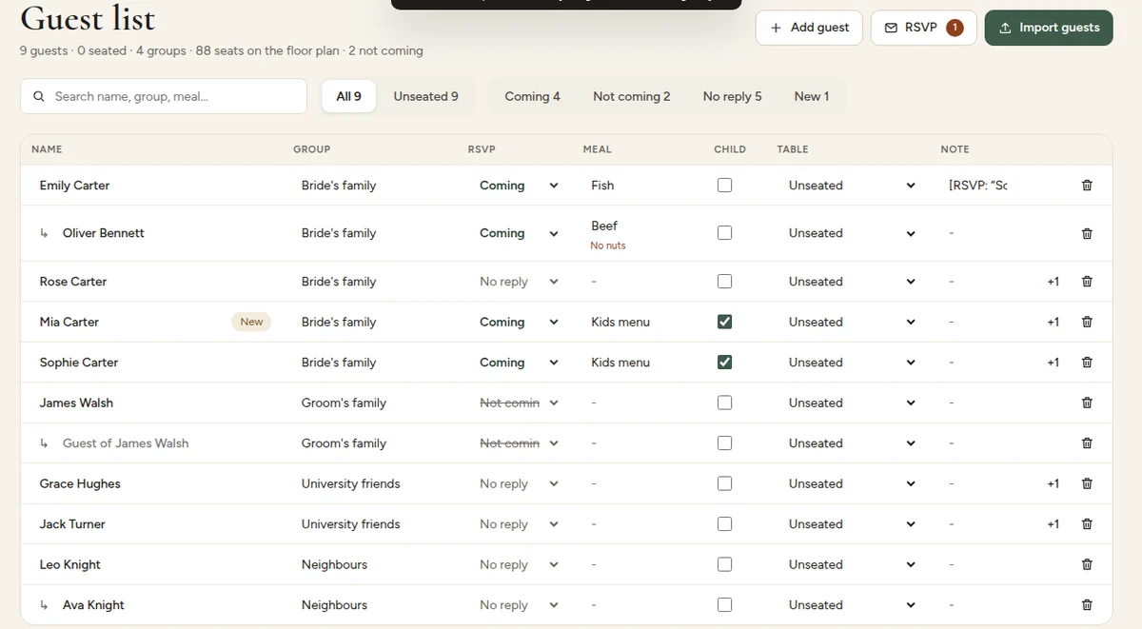Select the Emily Carter name cell

(74, 186)
